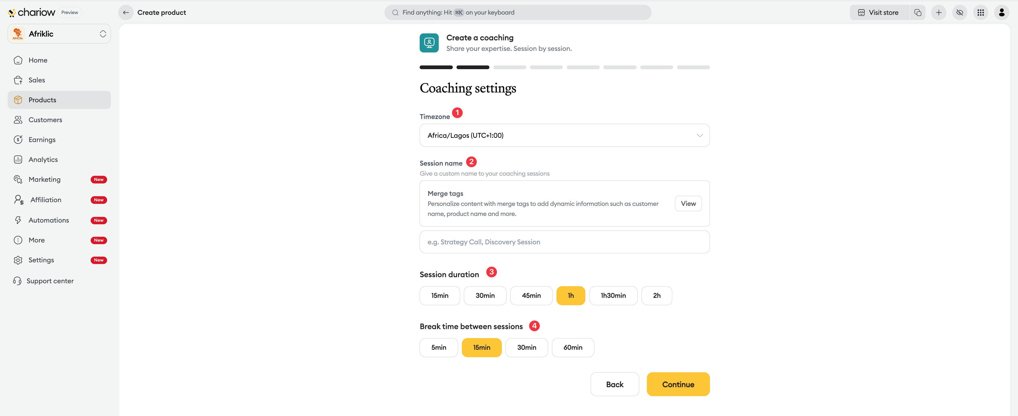Viewport: 1018px width, 416px height.
Task: Select 2h session duration option
Action: (x=656, y=295)
